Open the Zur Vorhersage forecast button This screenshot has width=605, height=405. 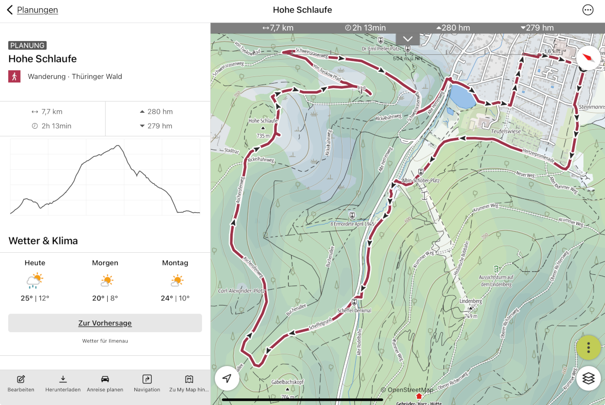point(105,323)
